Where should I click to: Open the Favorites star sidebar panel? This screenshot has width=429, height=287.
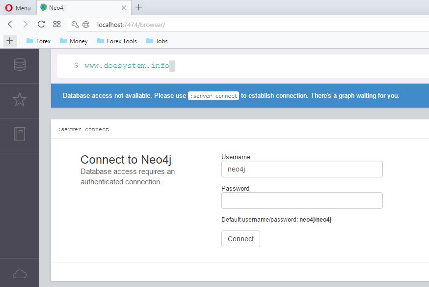coord(20,99)
